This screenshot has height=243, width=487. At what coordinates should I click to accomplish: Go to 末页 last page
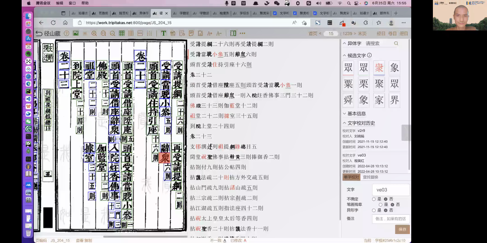point(362,33)
